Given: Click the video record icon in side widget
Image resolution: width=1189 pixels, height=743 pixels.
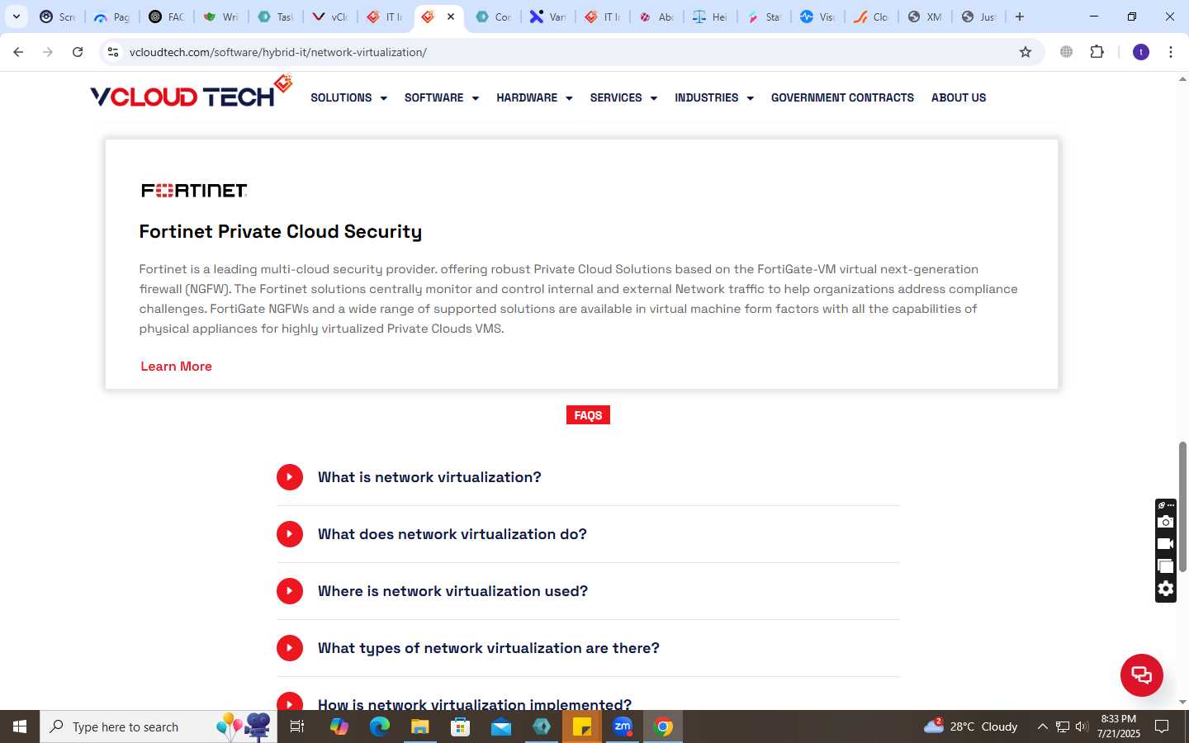Looking at the screenshot, I should point(1165,544).
